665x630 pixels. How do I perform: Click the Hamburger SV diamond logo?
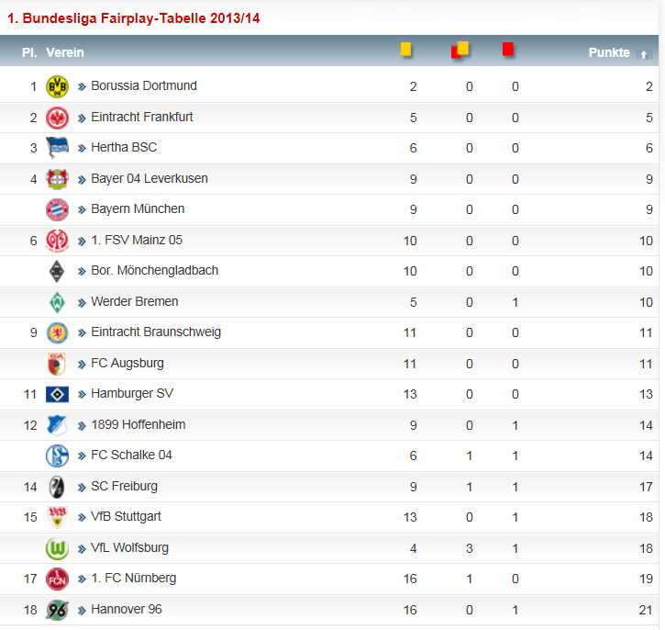[57, 394]
